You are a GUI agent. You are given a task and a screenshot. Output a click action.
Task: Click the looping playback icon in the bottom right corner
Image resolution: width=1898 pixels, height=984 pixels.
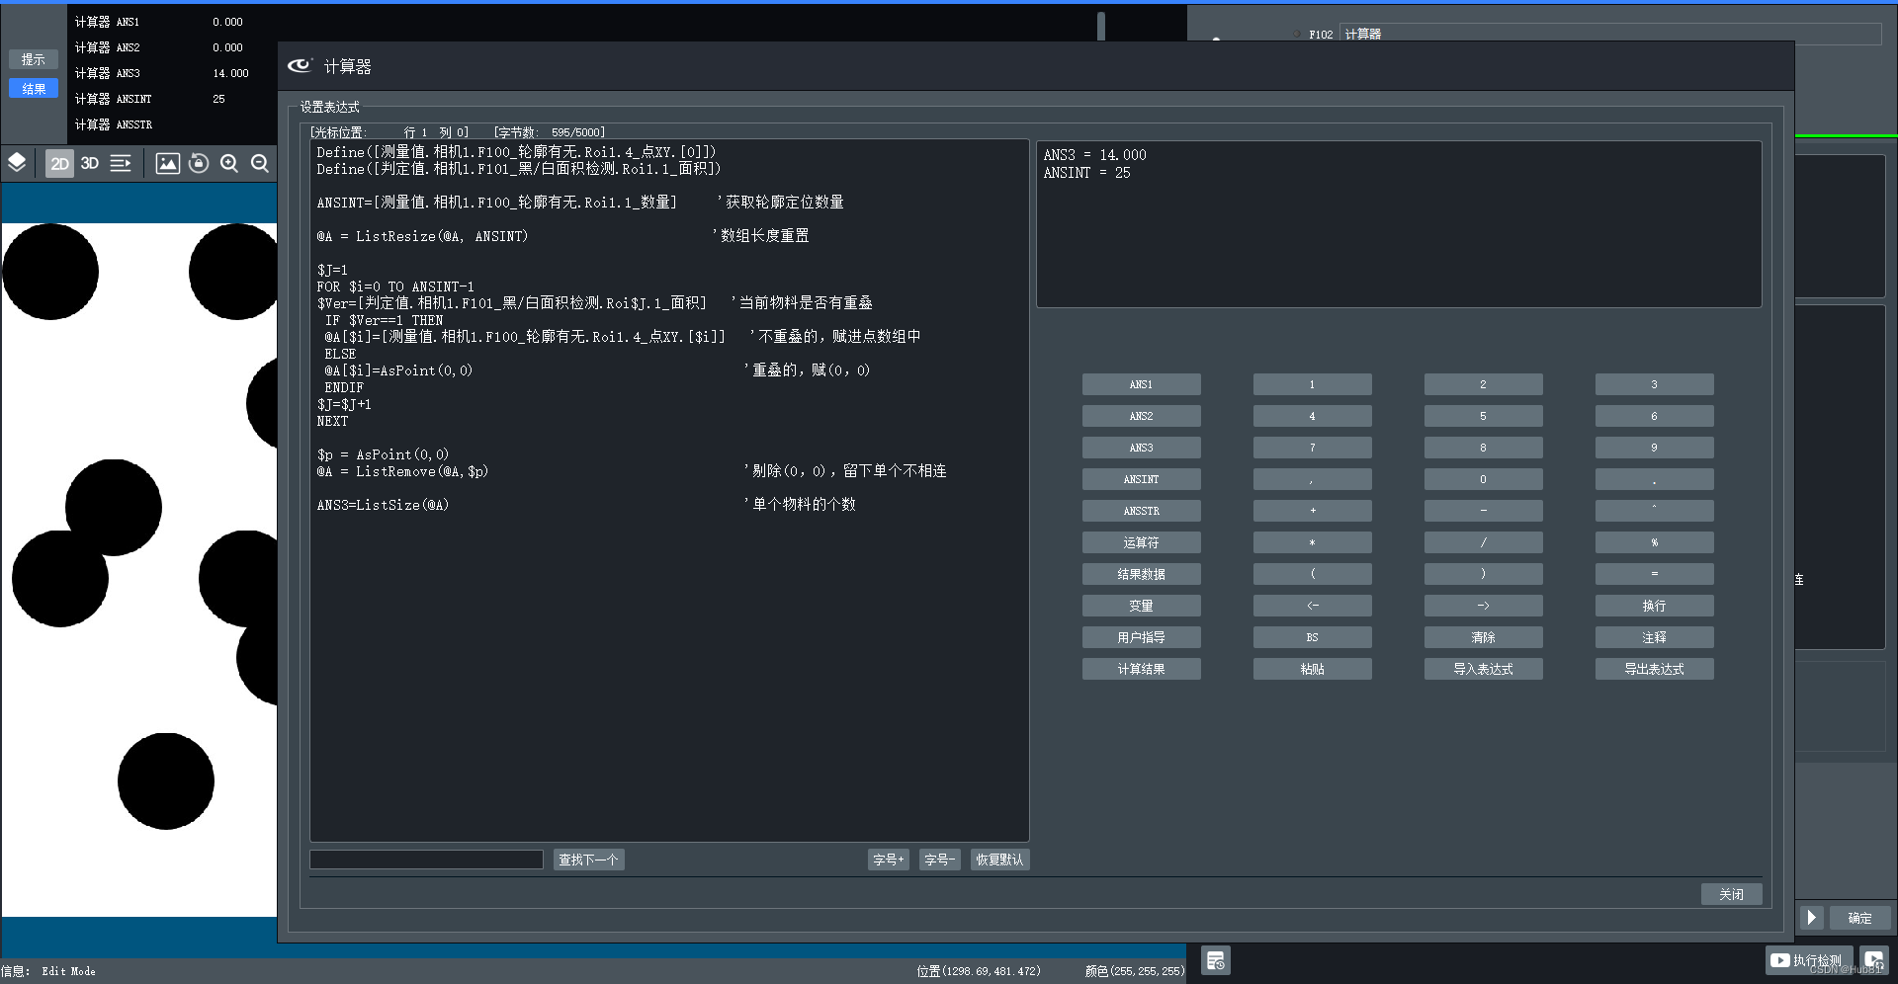[x=1873, y=959]
